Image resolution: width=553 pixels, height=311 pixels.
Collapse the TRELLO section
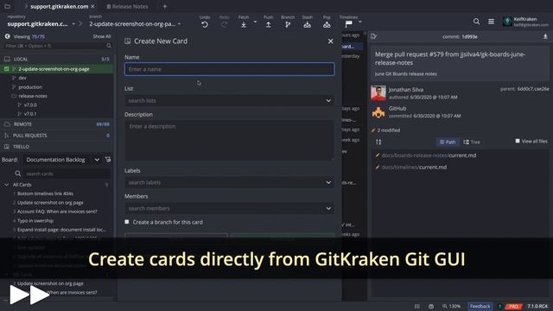coord(56,147)
